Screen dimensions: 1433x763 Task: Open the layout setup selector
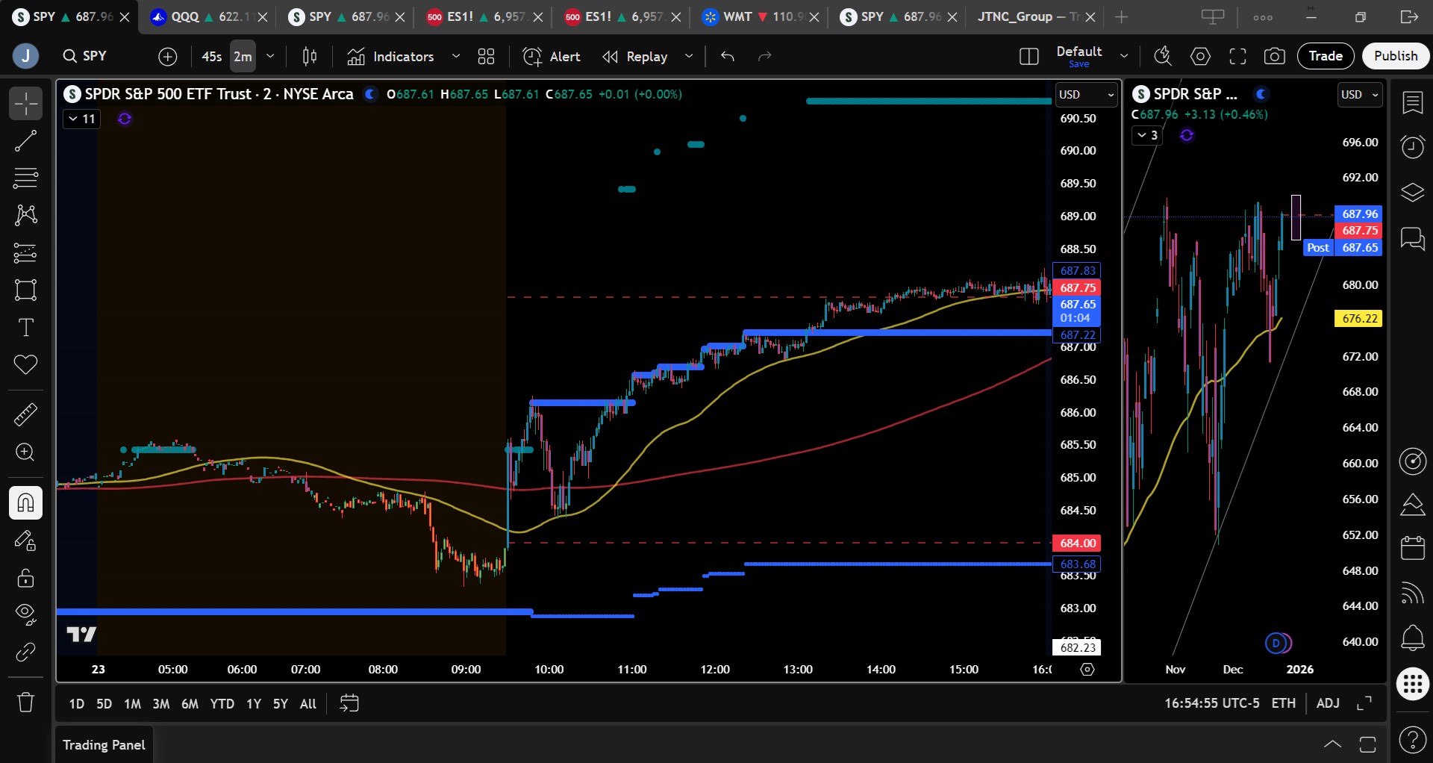[x=1028, y=57]
